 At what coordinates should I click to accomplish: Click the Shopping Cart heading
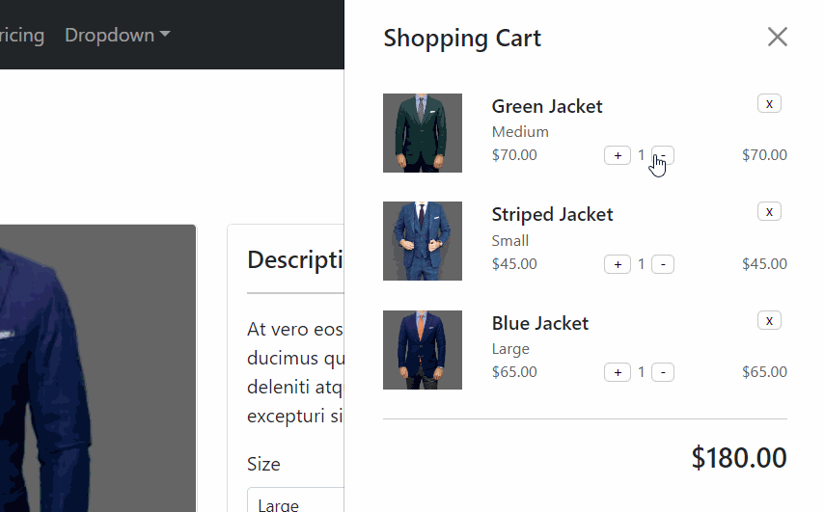(x=462, y=39)
